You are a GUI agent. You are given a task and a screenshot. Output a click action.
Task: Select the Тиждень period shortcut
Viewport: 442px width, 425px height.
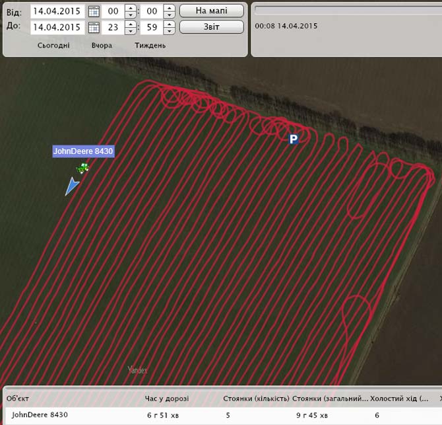click(150, 46)
